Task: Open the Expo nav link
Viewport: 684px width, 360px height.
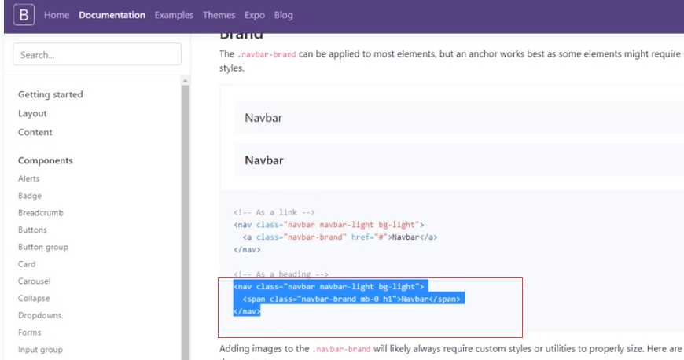Action: [255, 15]
